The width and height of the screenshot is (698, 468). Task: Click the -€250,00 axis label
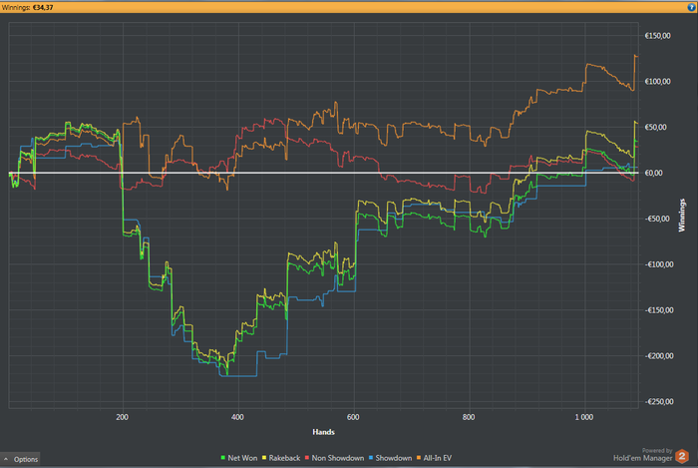(659, 402)
